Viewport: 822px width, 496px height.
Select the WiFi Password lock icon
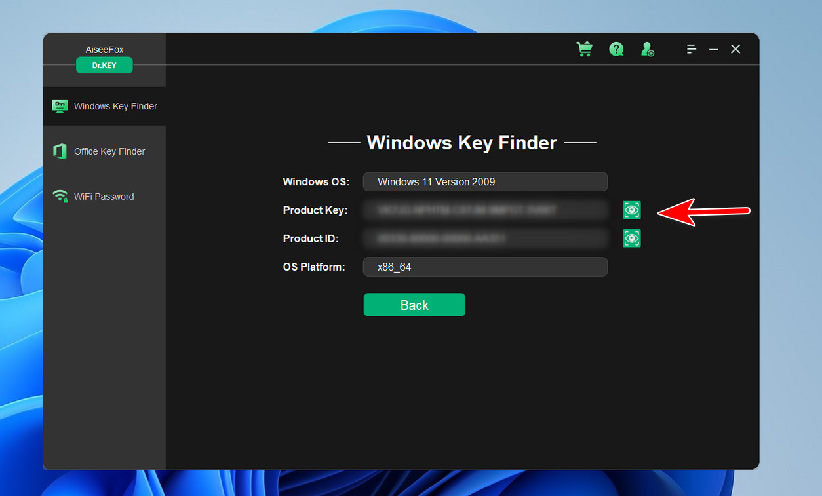click(x=60, y=196)
